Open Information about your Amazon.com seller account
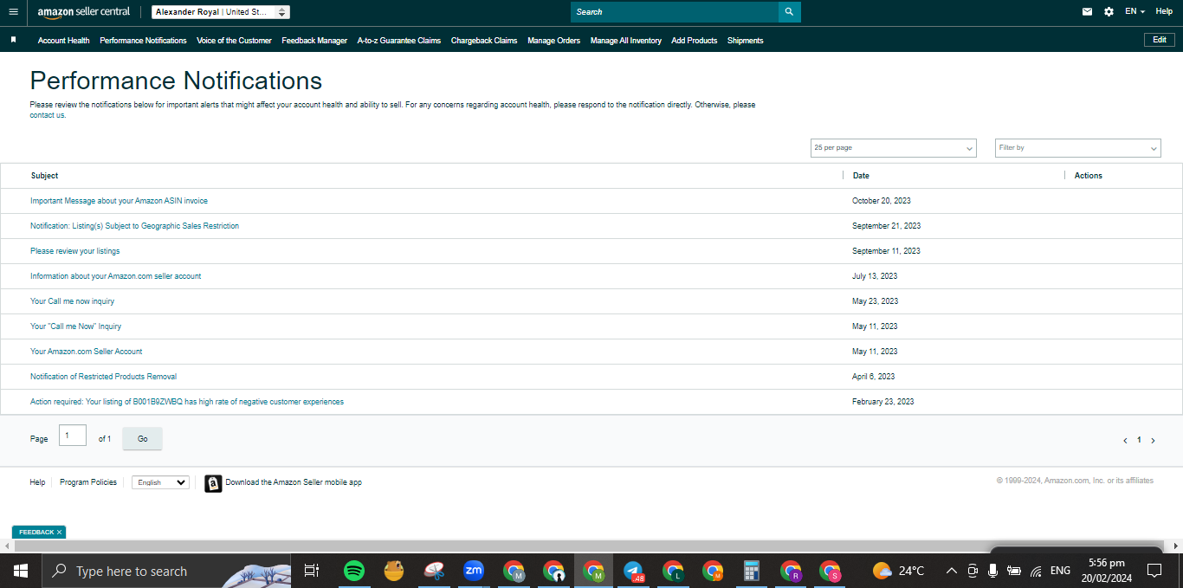The height and width of the screenshot is (588, 1183). click(115, 276)
